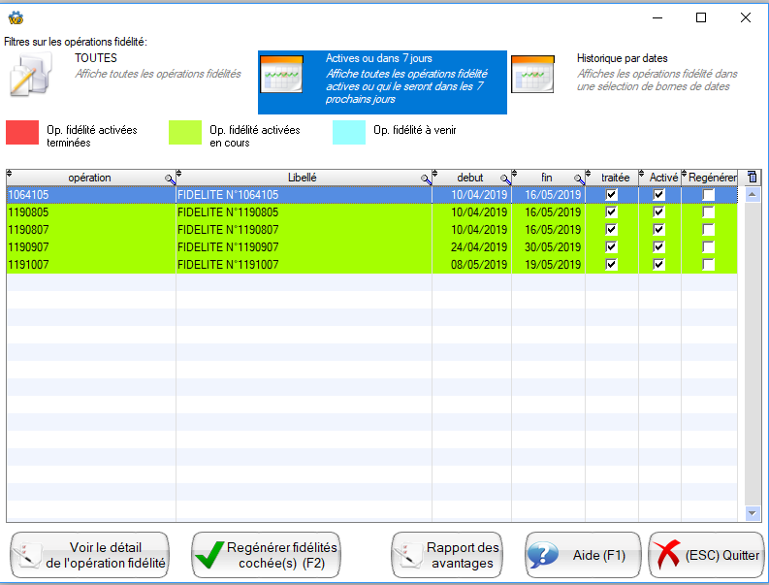
Task: Click the magnifier icon in the fin header
Action: pos(579,179)
